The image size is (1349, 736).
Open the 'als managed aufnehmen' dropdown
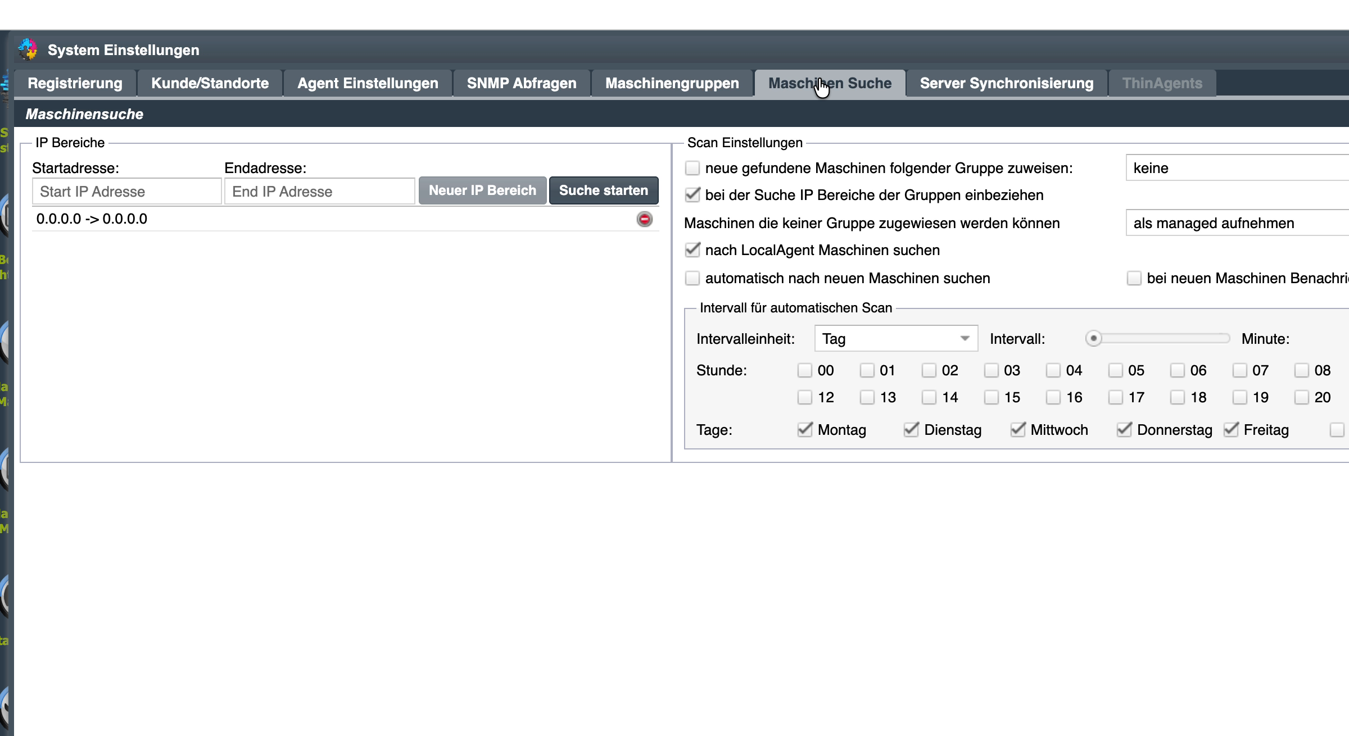[1237, 223]
